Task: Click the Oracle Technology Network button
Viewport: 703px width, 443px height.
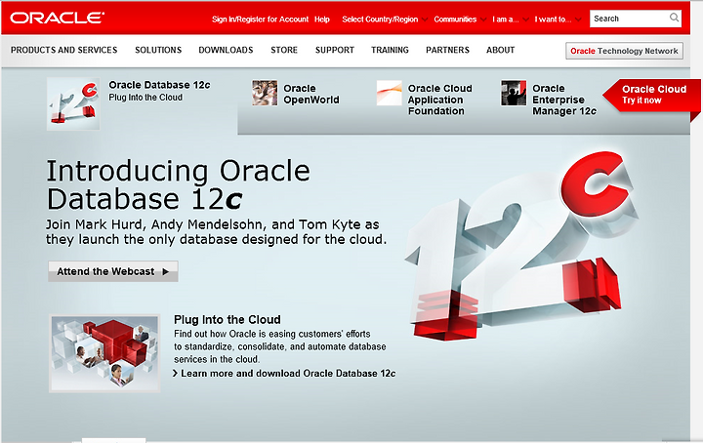Action: pos(625,51)
